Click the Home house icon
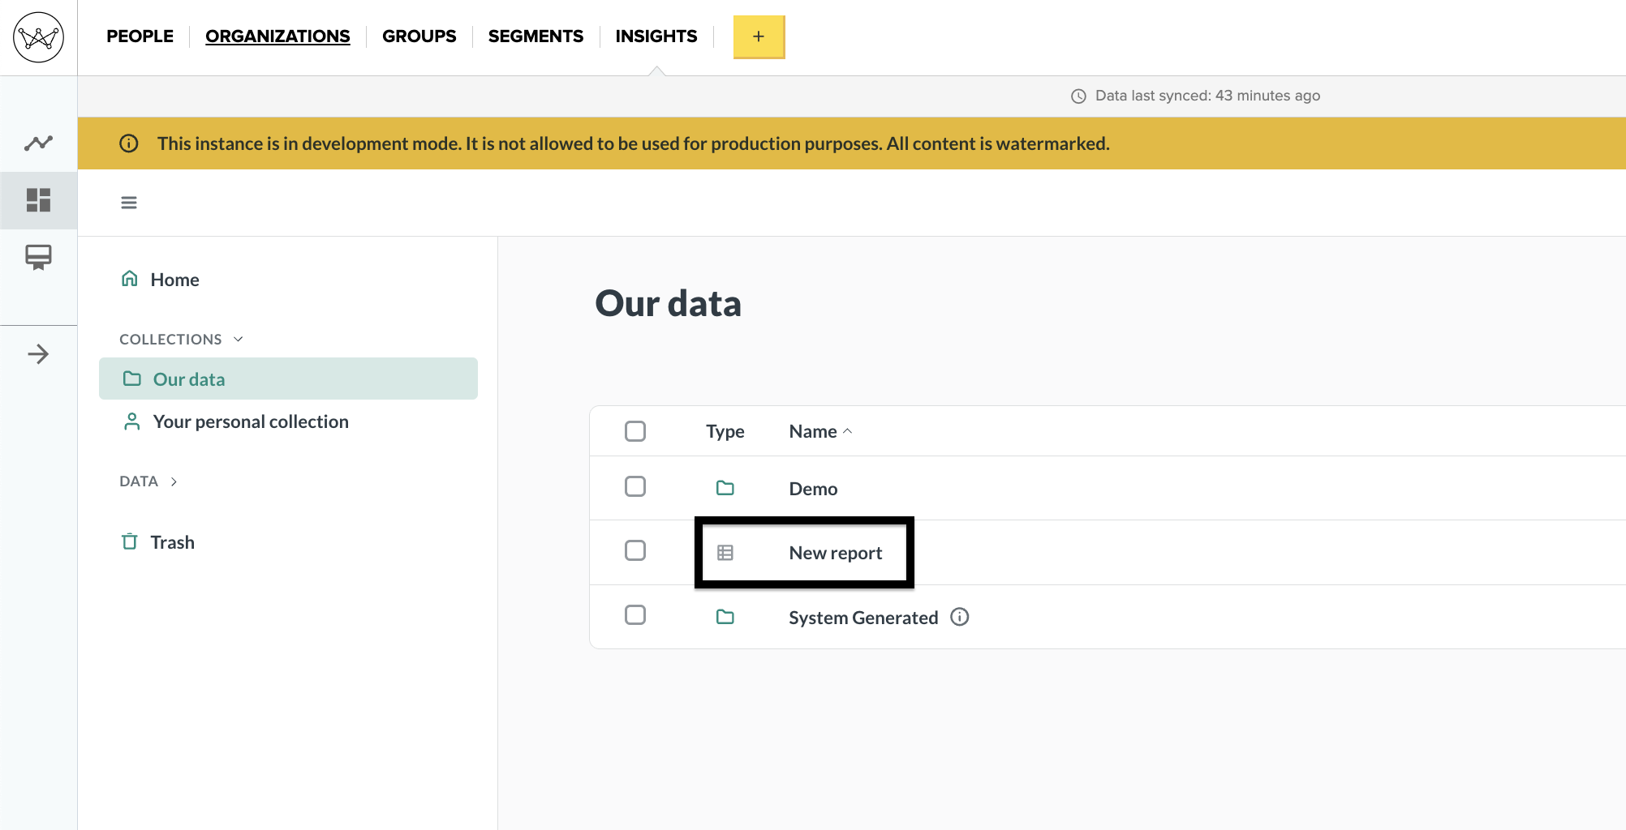This screenshot has height=830, width=1626. [x=130, y=279]
